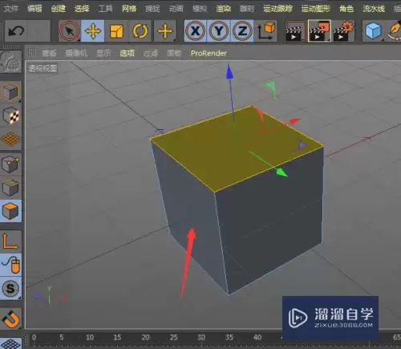401x349 pixels.
Task: Toggle Enable Axis L-shaped icon
Action: click(10, 241)
